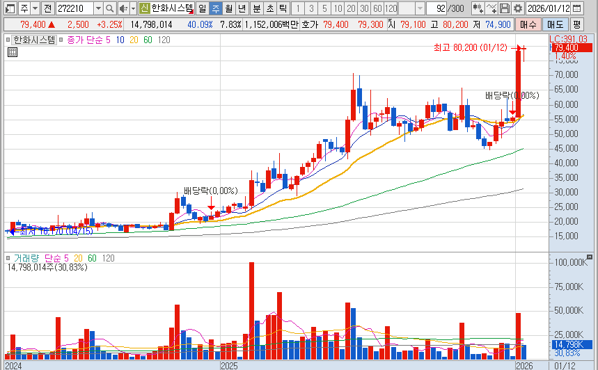
Task: Toggle the side panel icon at toolbar start
Action: [10, 8]
